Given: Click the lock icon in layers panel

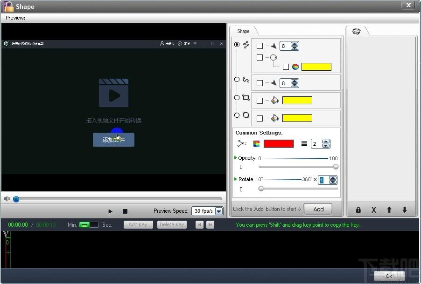Looking at the screenshot, I should (358, 210).
